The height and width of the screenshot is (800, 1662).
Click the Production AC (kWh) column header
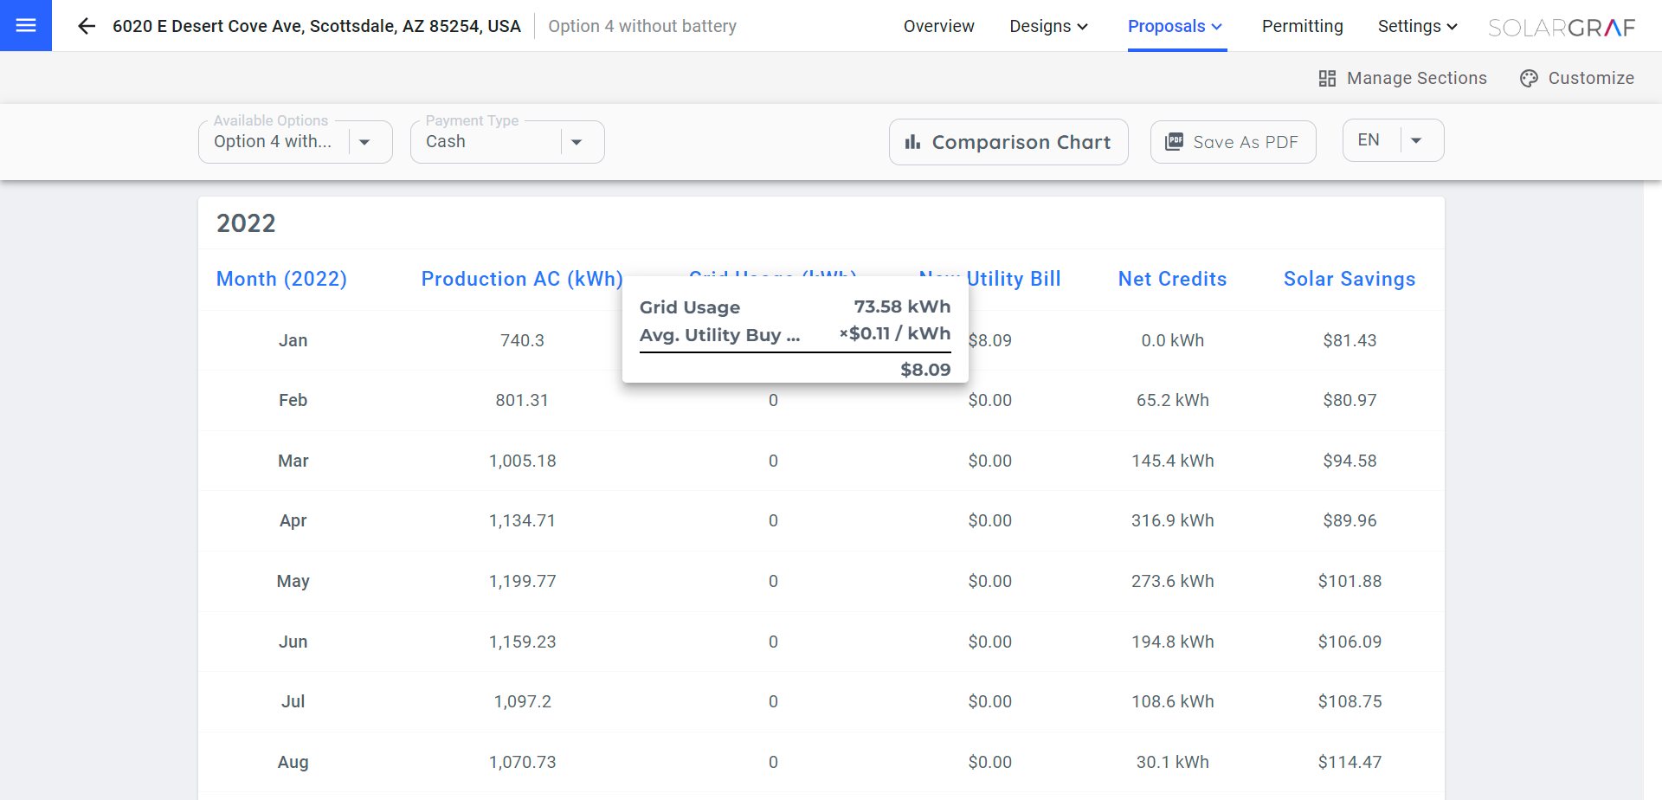521,279
